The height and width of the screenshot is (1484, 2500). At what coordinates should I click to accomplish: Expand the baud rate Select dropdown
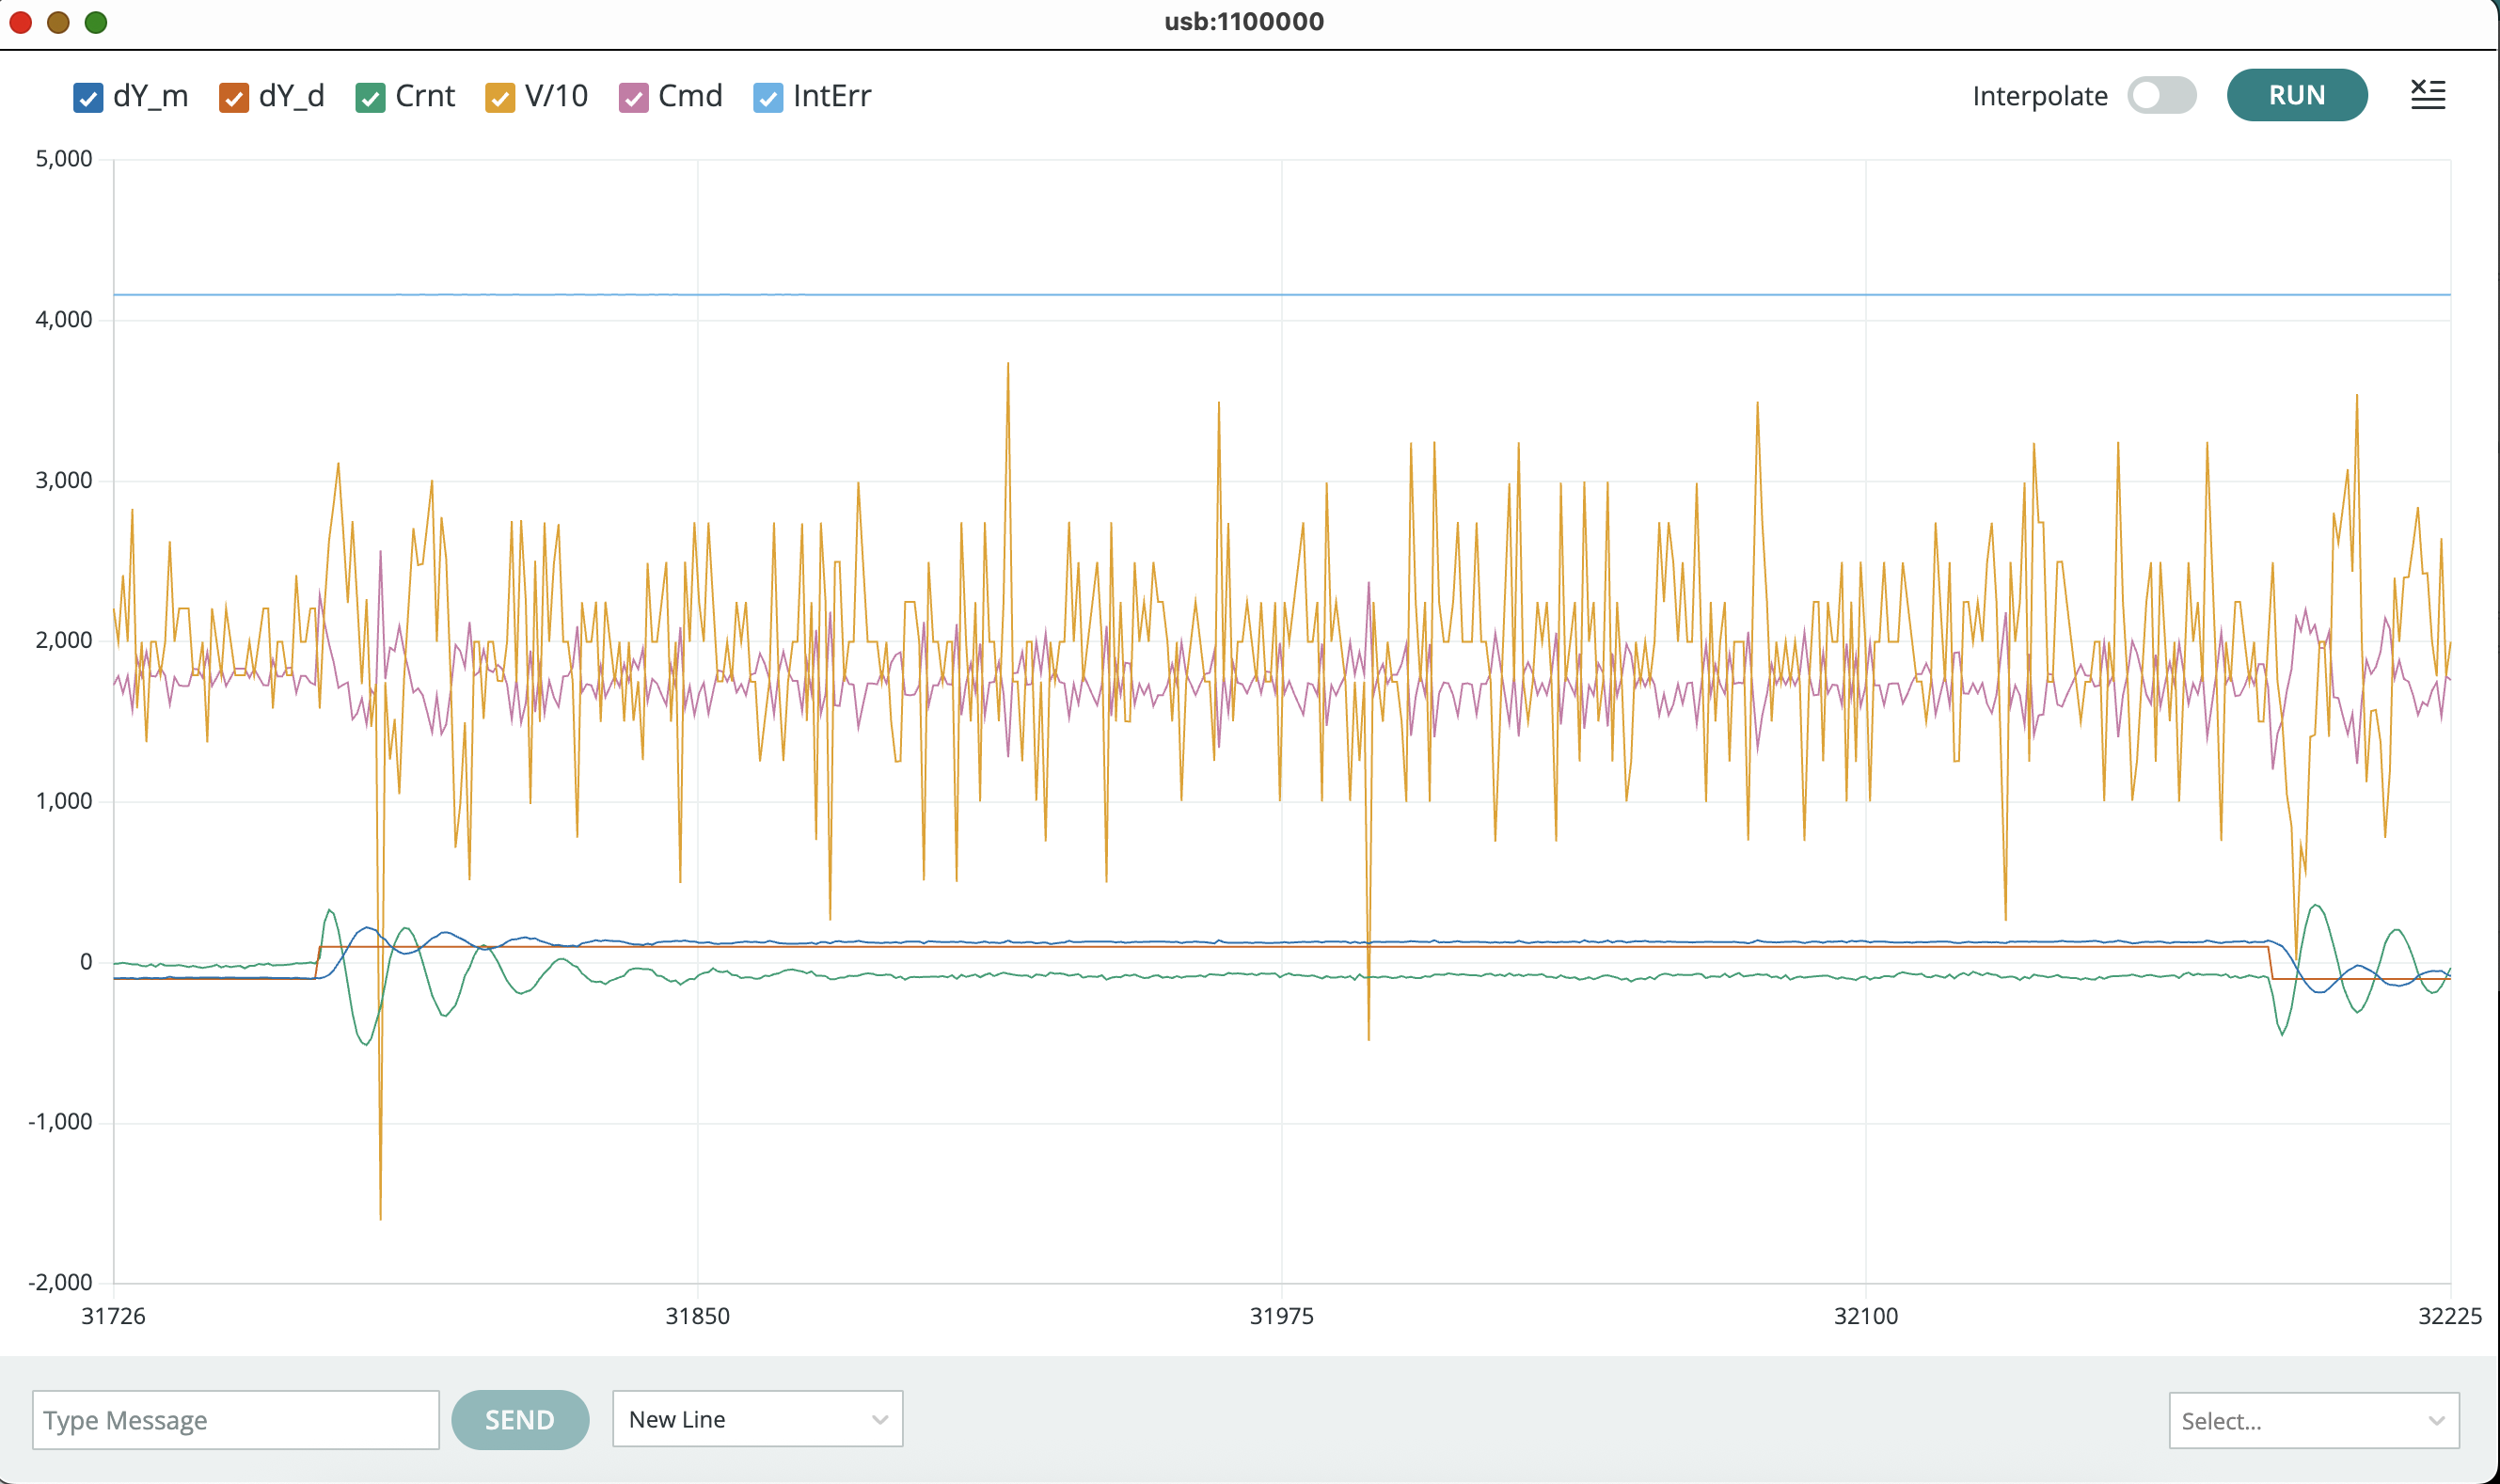pyautogui.click(x=2312, y=1420)
